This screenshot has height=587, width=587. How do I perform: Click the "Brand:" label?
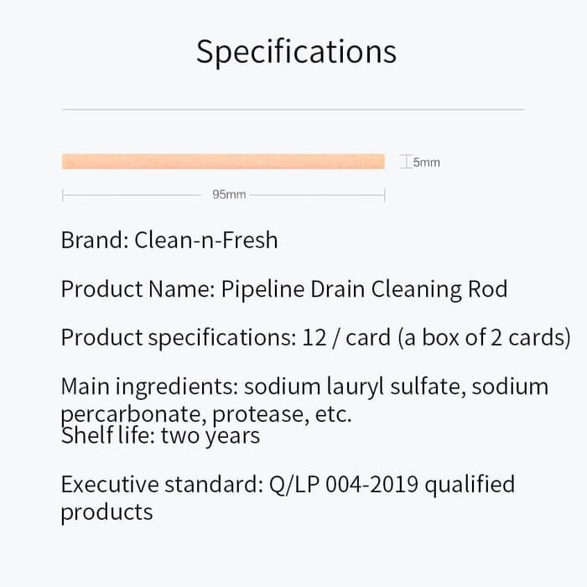94,242
